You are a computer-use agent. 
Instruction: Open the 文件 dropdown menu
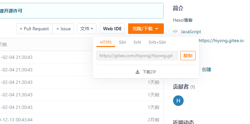click(87, 29)
